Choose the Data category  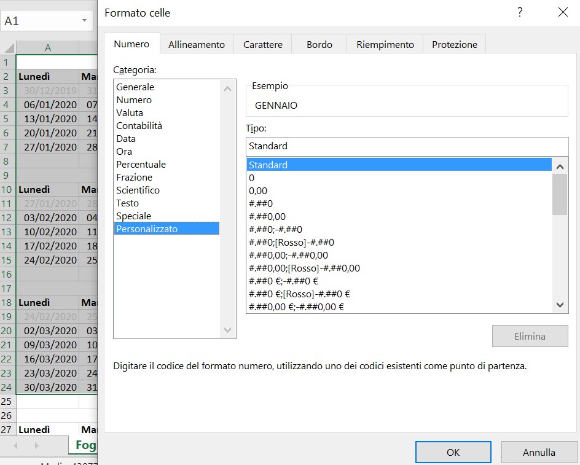[x=126, y=139]
